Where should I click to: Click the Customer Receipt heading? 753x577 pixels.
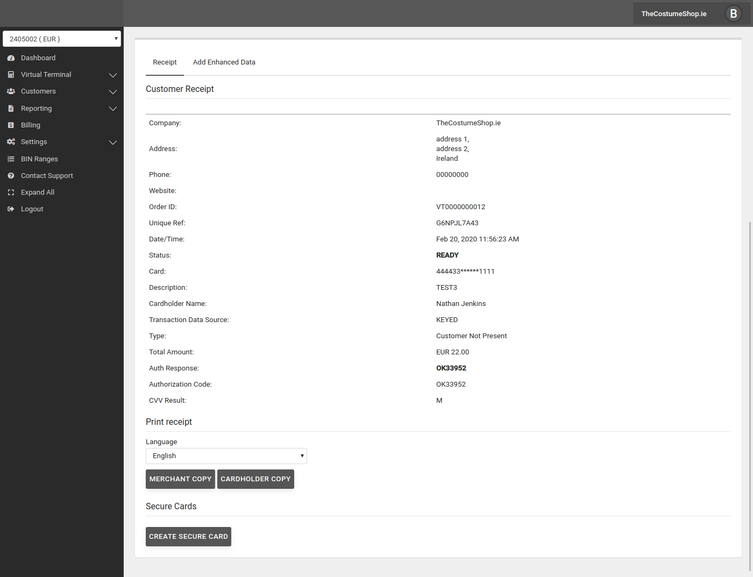pyautogui.click(x=180, y=89)
